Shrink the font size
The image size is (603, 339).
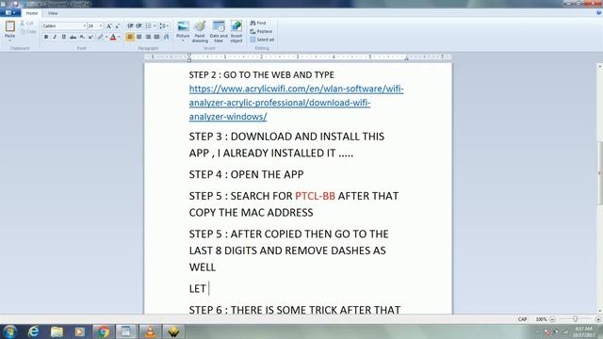(117, 25)
